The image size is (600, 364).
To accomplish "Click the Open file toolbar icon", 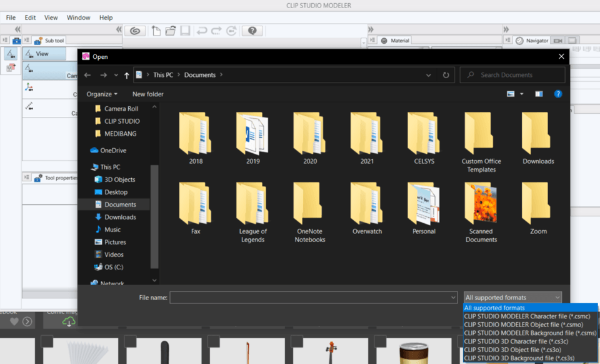I will [171, 31].
